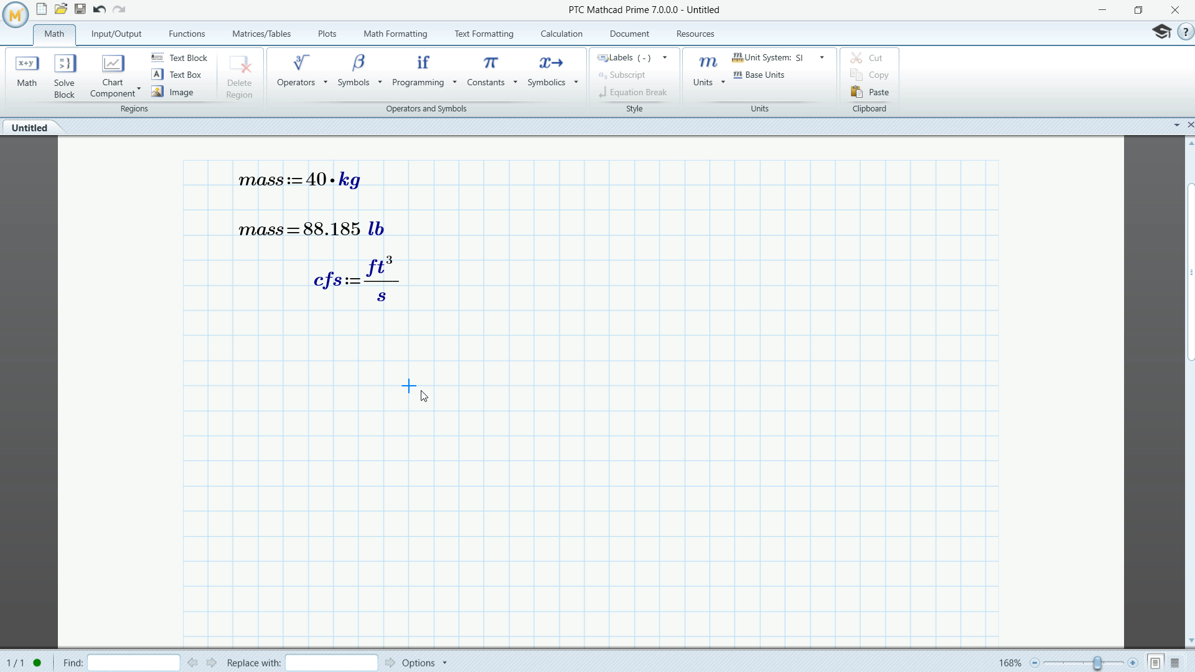Undo the last action
The image size is (1195, 672).
click(x=100, y=9)
